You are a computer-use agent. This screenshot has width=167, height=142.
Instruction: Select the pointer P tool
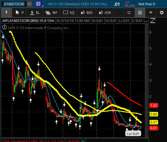point(19,12)
